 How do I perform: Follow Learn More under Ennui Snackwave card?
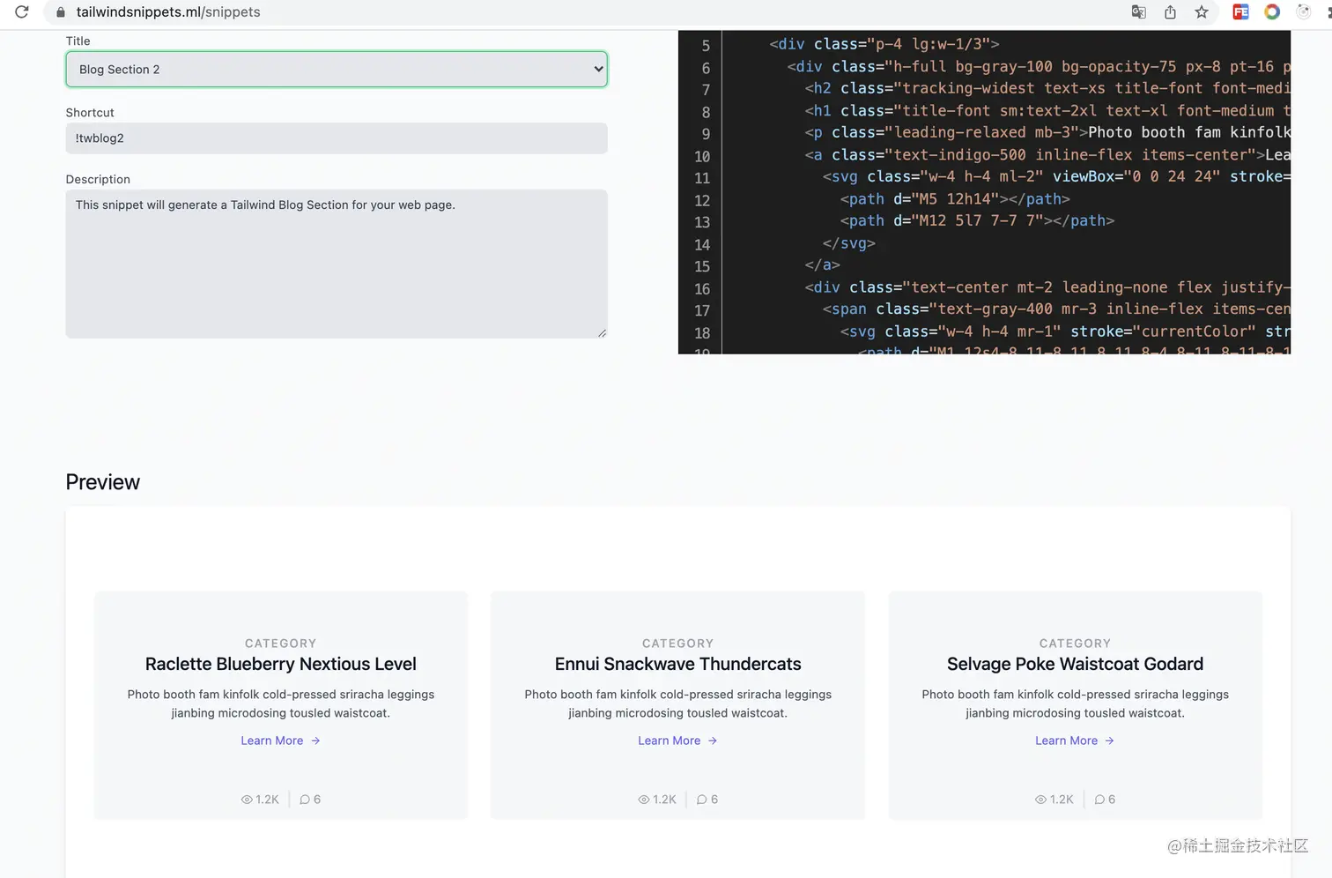670,740
